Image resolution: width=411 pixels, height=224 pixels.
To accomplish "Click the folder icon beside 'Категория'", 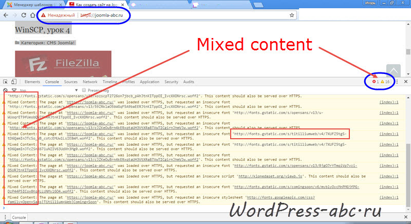I will (17, 43).
